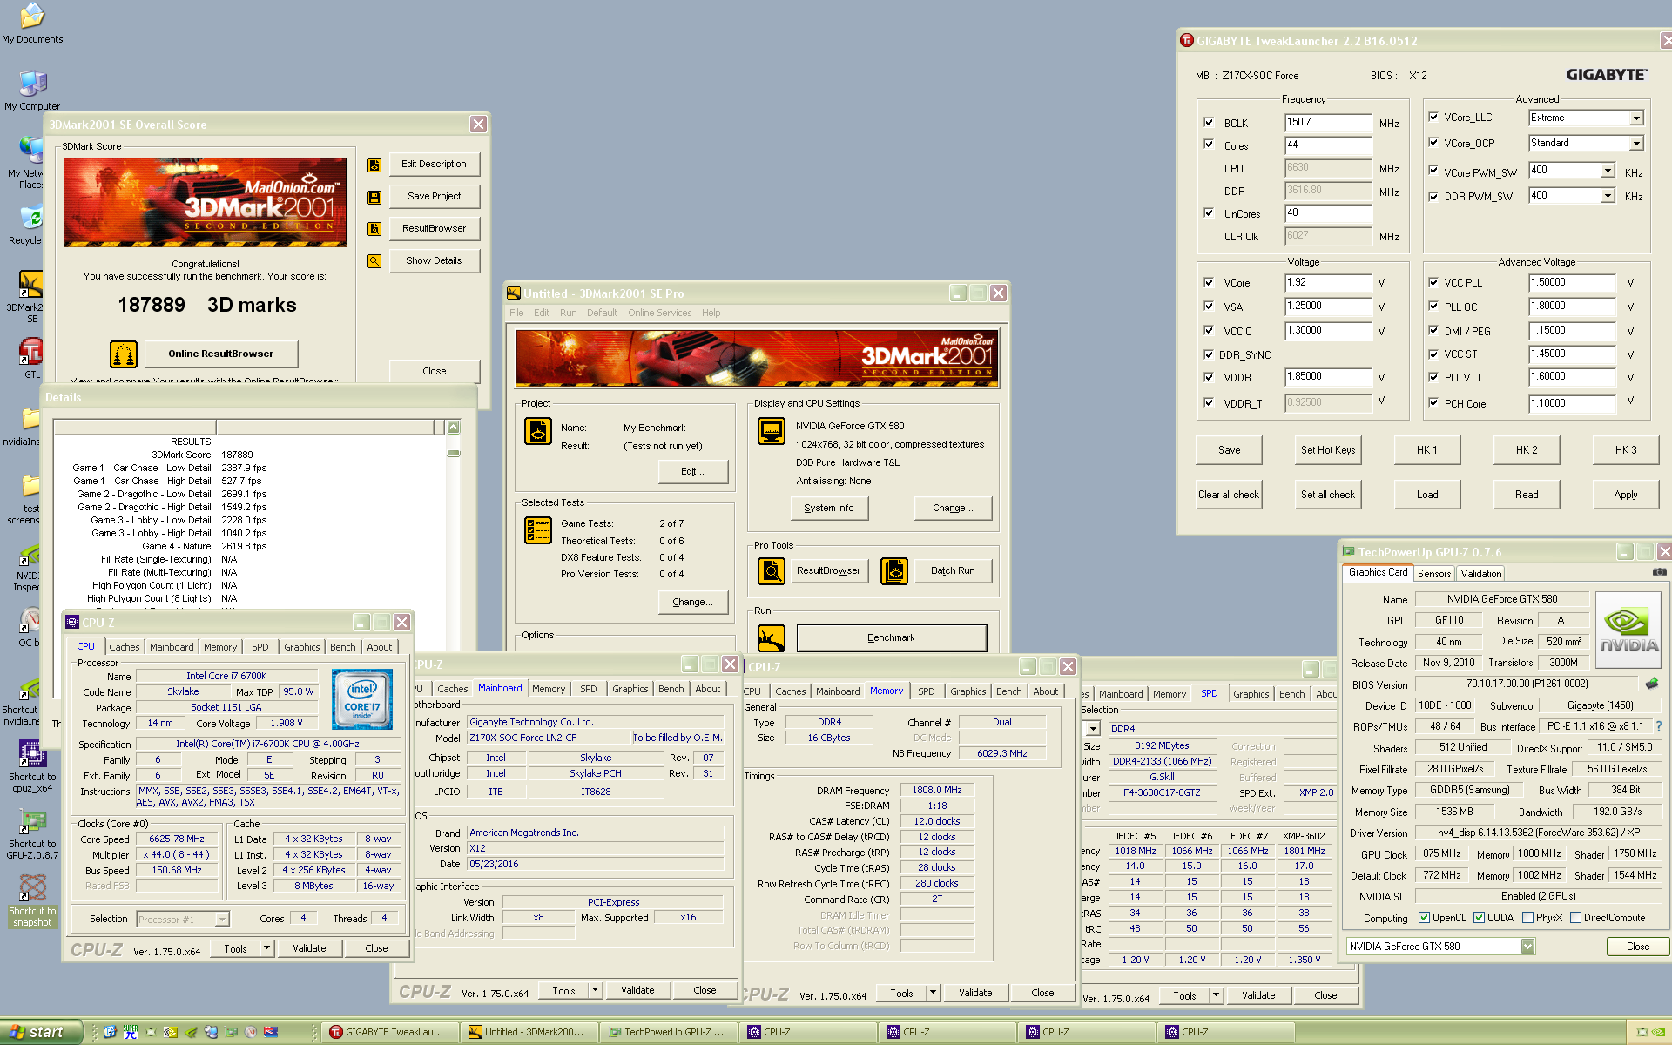
Task: Click the Set Hot Keys button in TweakLauncher
Action: click(1325, 451)
